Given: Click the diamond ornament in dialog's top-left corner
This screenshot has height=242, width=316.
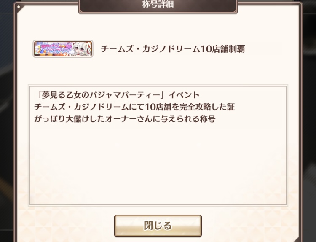Looking at the screenshot, I should tap(19, 7).
